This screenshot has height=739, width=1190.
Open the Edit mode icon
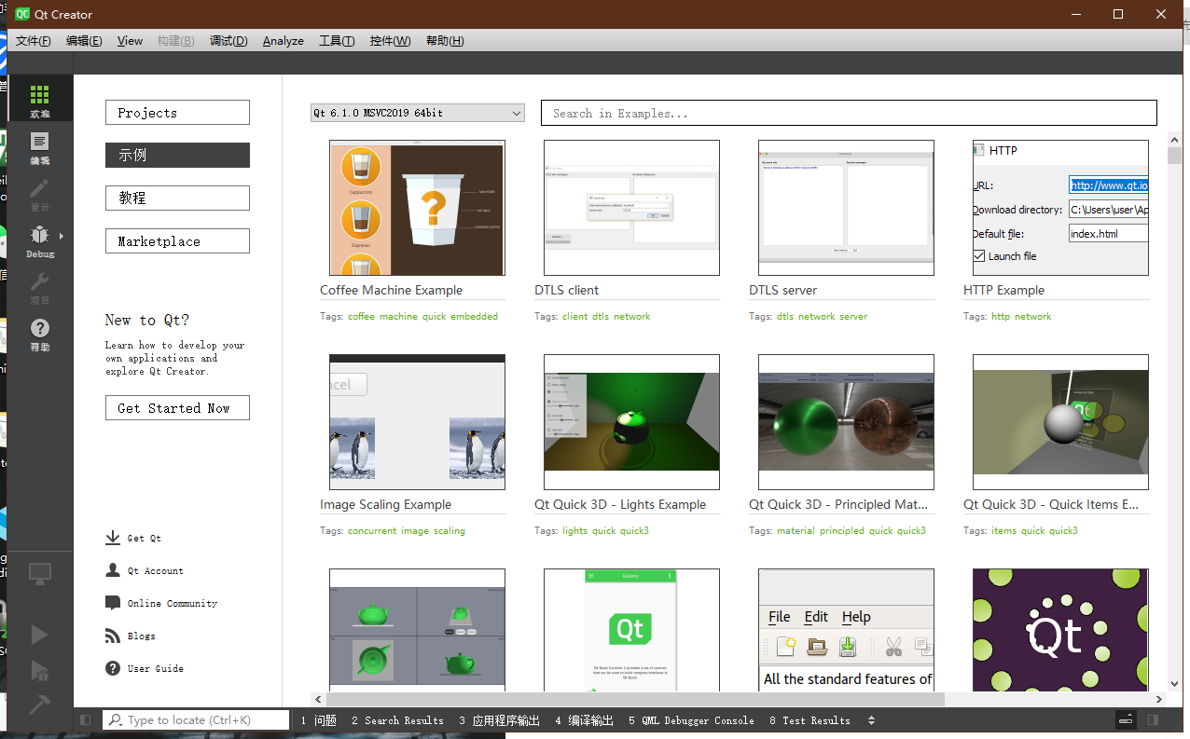39,142
